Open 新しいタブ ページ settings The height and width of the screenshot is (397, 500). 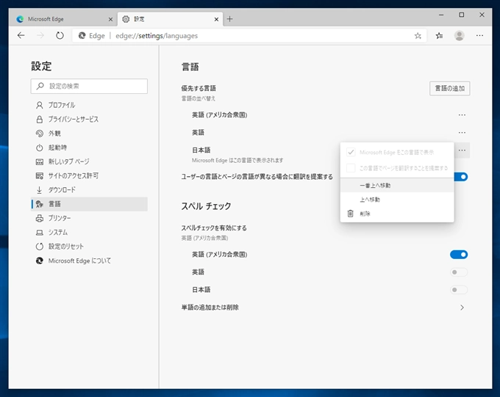[89, 161]
